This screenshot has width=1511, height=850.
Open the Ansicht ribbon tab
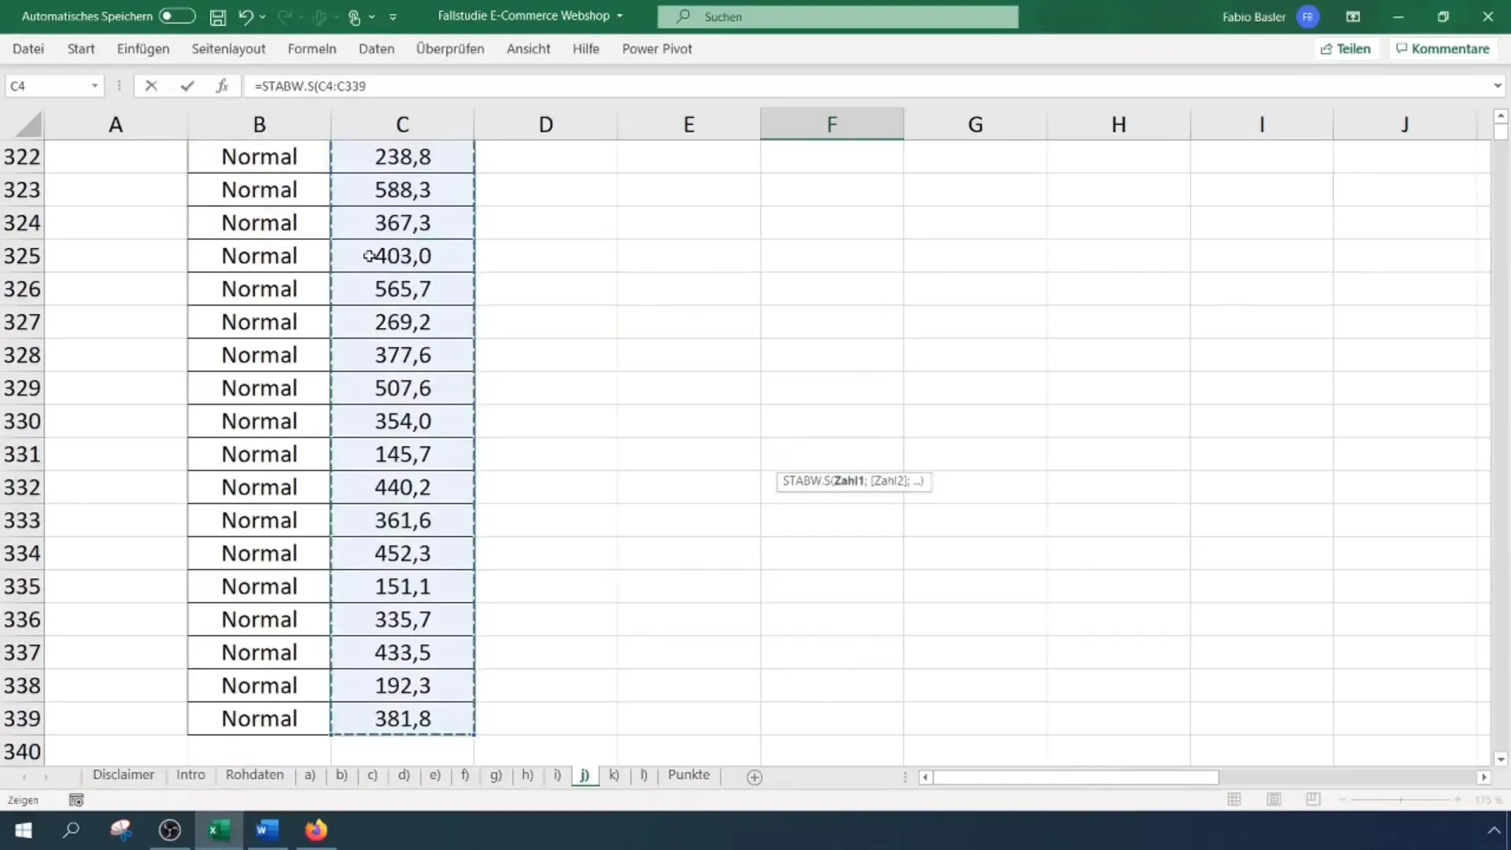[528, 49]
